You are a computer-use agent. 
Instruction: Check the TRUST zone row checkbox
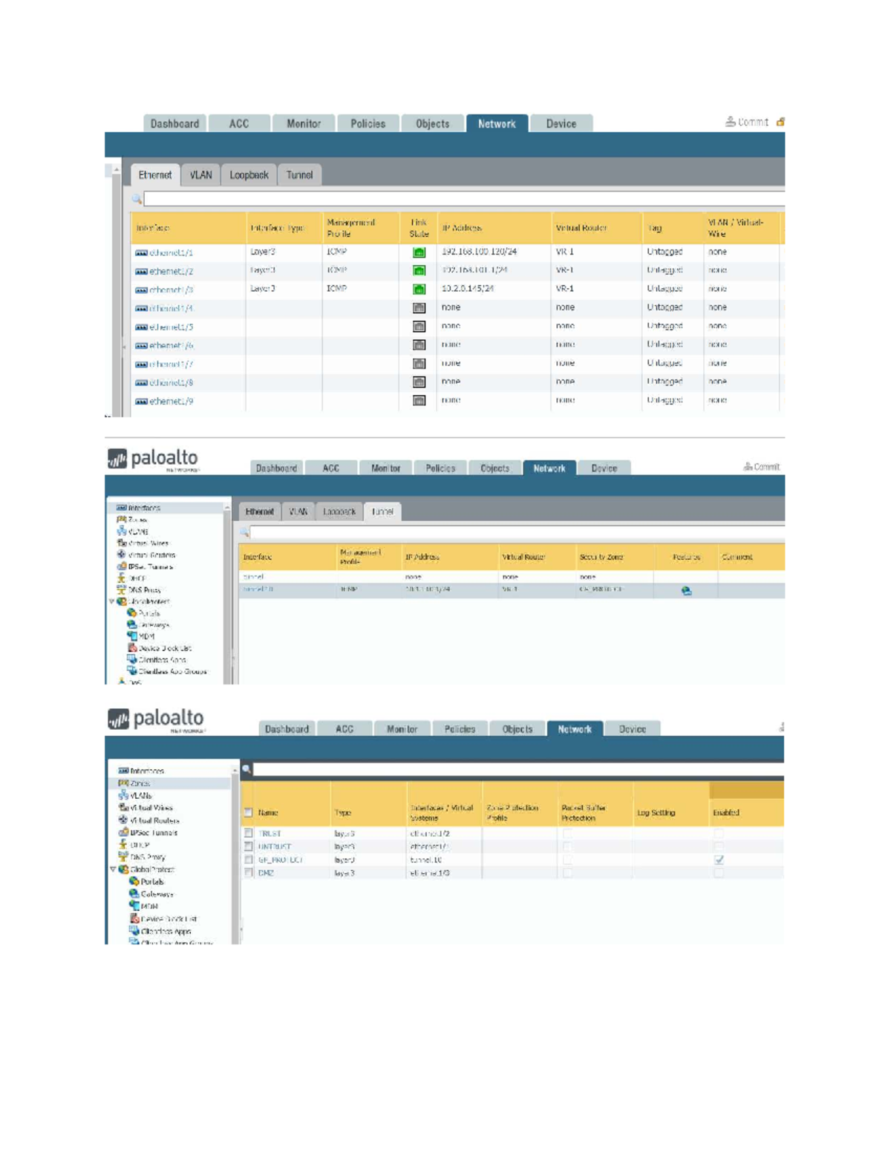coord(249,834)
